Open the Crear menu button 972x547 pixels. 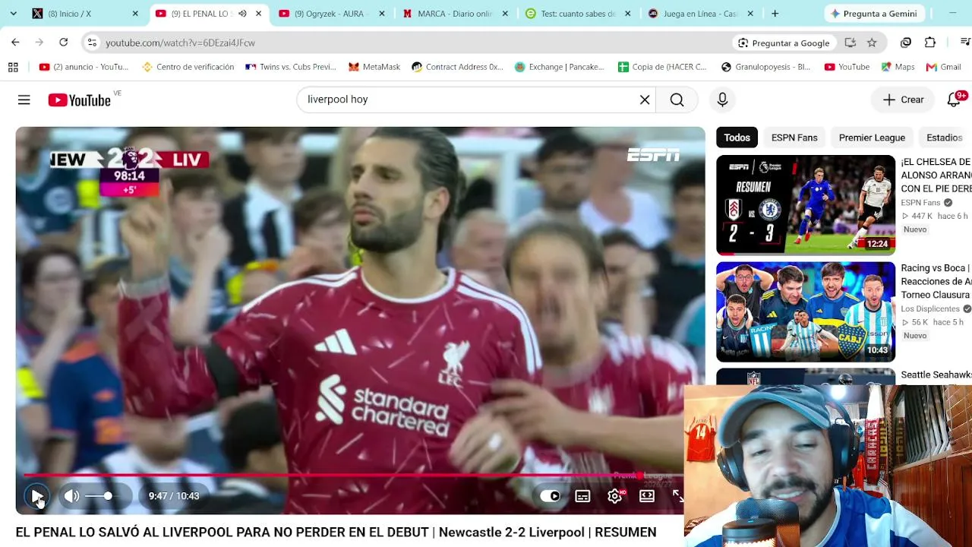pos(903,100)
